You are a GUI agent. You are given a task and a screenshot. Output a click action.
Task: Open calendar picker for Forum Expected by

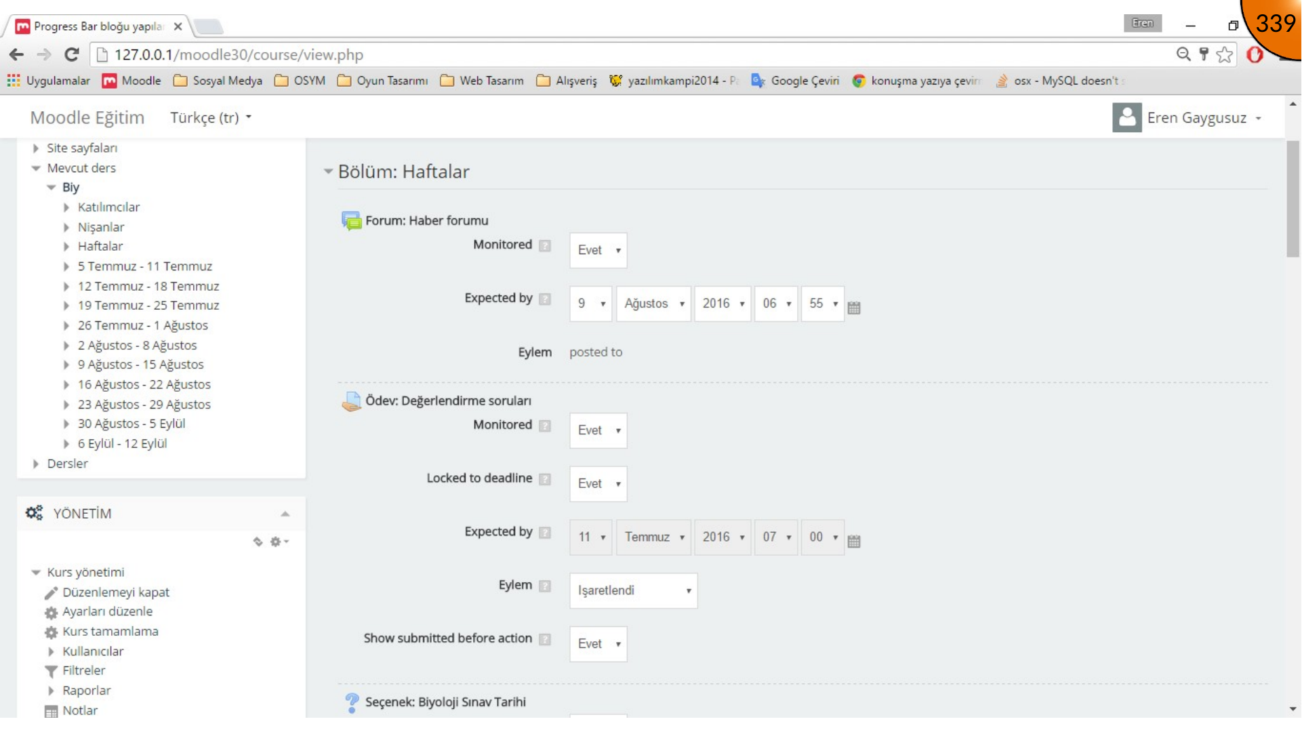click(854, 308)
